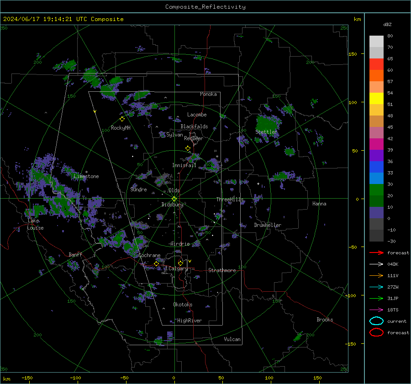Click the Didsbury label at radar center
This screenshot has width=411, height=384.
coord(172,205)
